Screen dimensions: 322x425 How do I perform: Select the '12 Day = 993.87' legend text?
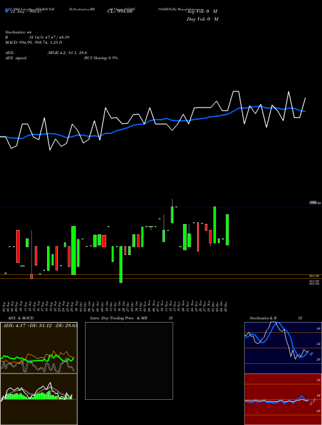26,12
